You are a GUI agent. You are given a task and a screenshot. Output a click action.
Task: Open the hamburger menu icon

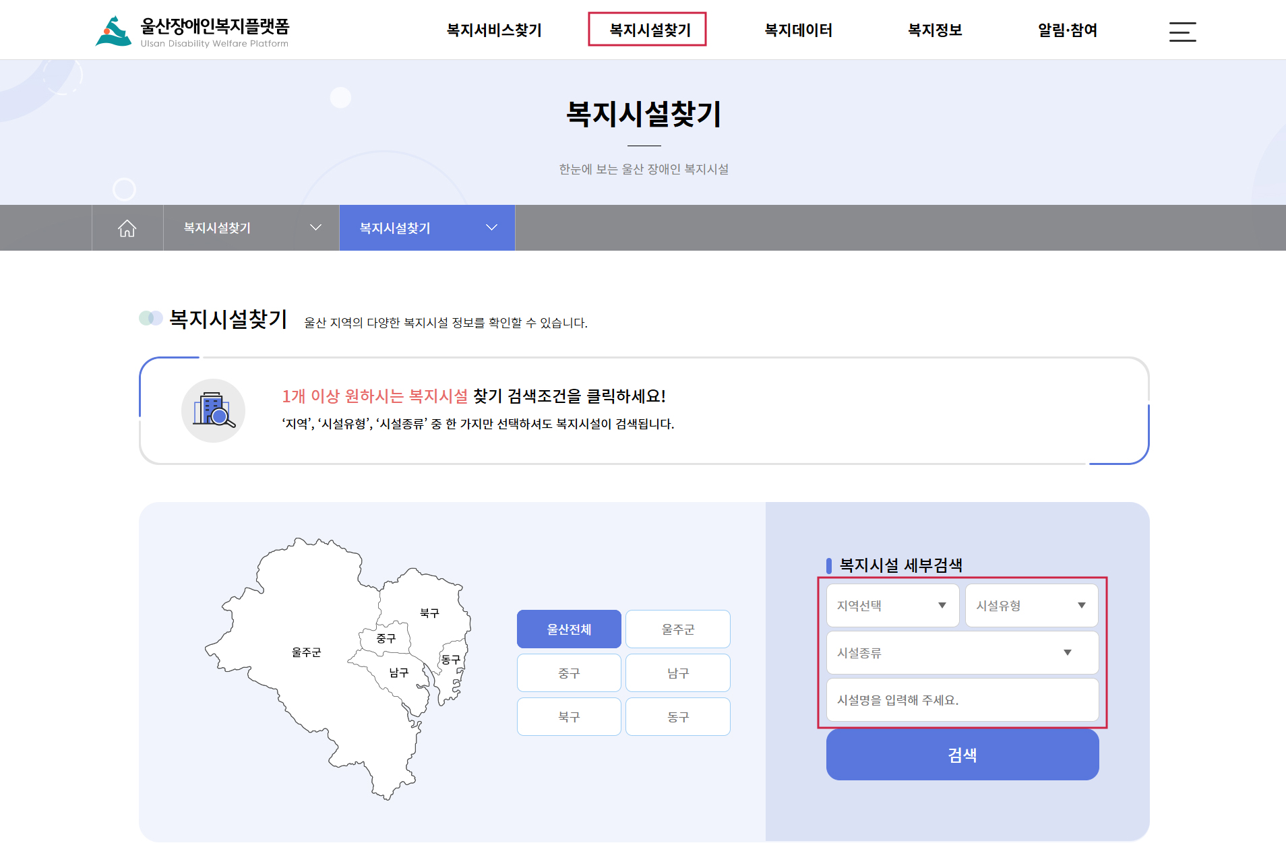click(x=1182, y=32)
